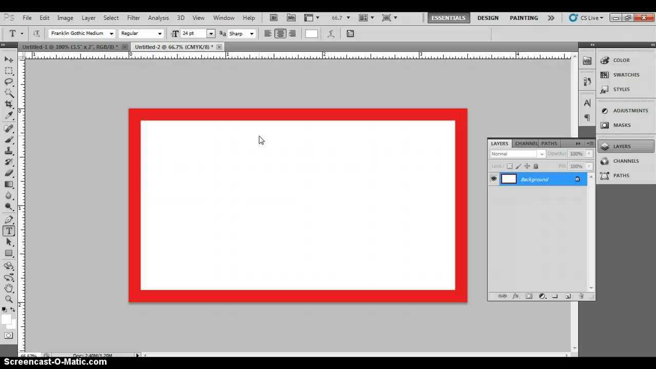Switch to the Untitled-1 document tab
The width and height of the screenshot is (656, 369).
(70, 47)
